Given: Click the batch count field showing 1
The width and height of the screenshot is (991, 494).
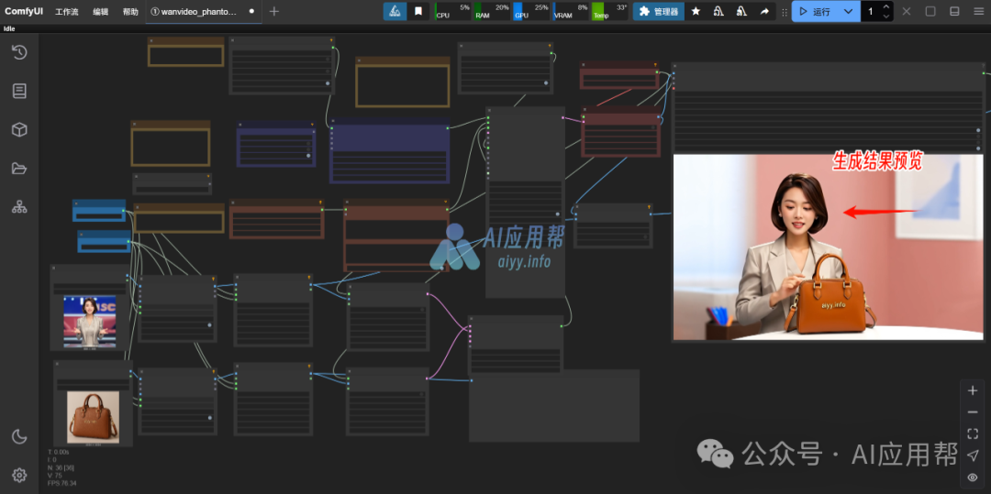Looking at the screenshot, I should tap(871, 11).
